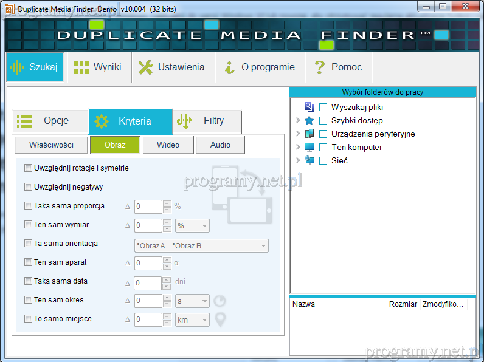Open the Wyniki tab
484x362 pixels.
coord(98,67)
